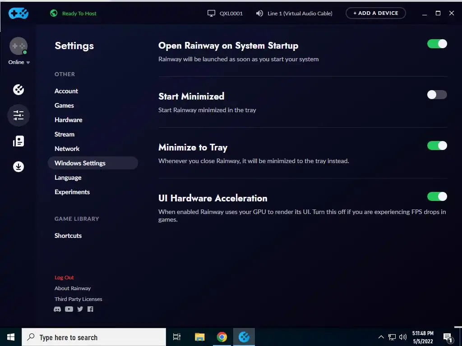Maximize the Rainway window
Viewport: 462px width, 346px height.
tap(438, 13)
